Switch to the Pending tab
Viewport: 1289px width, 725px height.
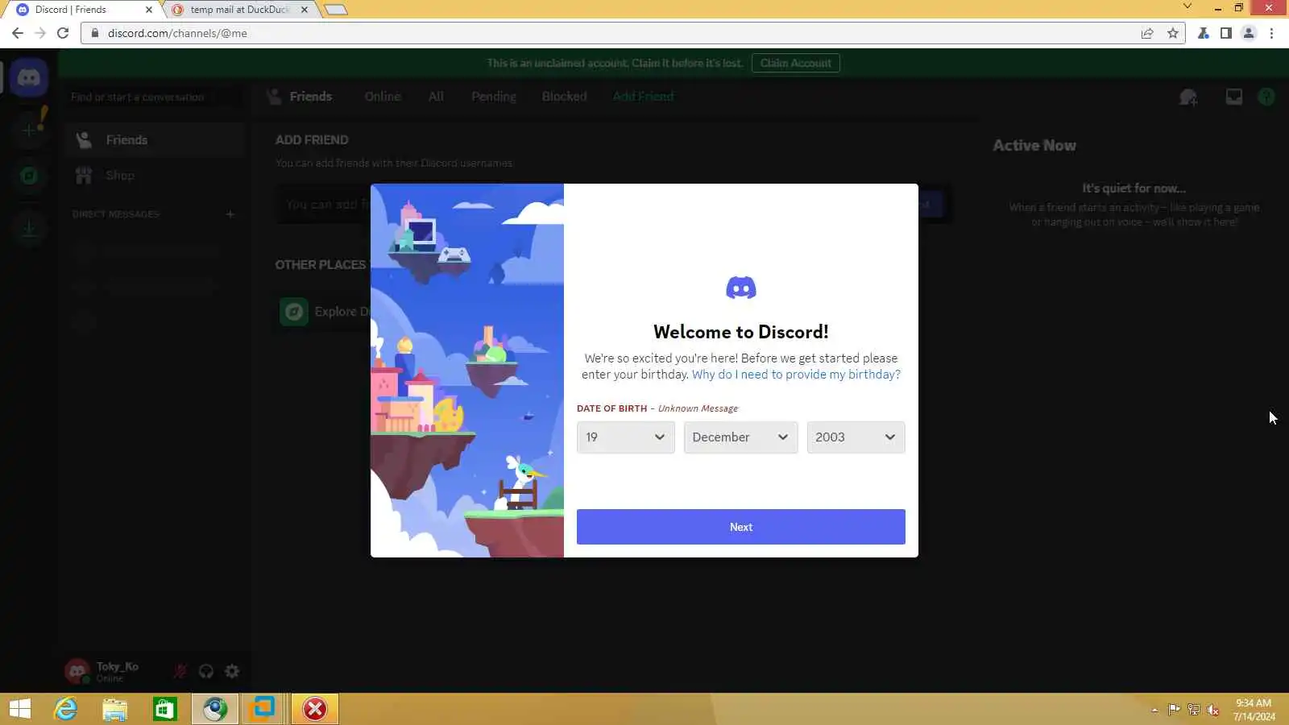tap(494, 97)
